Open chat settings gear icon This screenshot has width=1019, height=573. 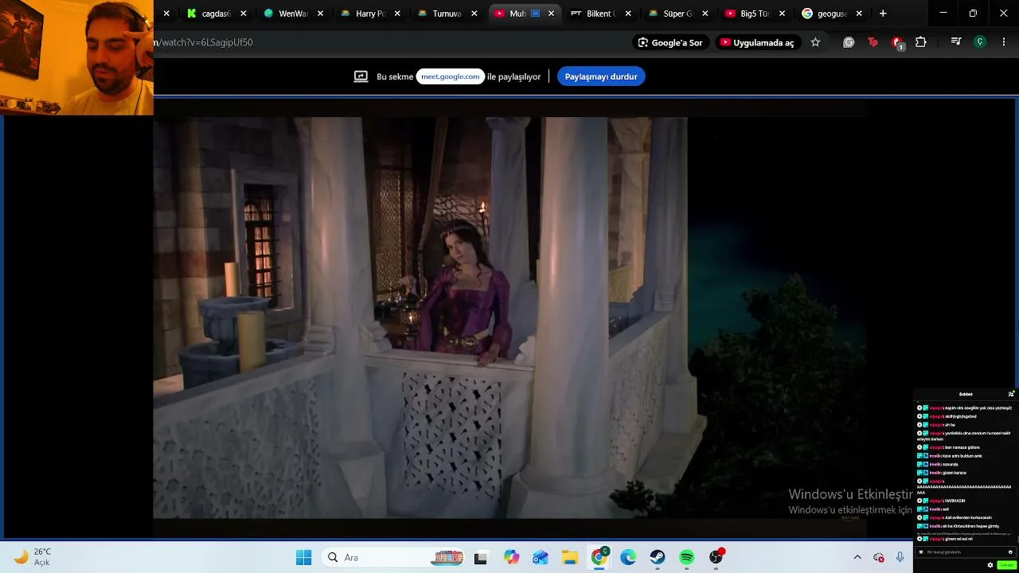click(990, 565)
